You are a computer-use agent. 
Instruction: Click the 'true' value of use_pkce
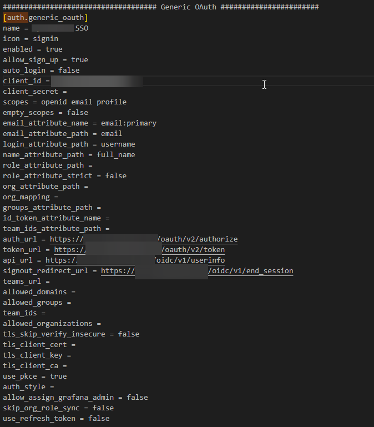point(58,376)
